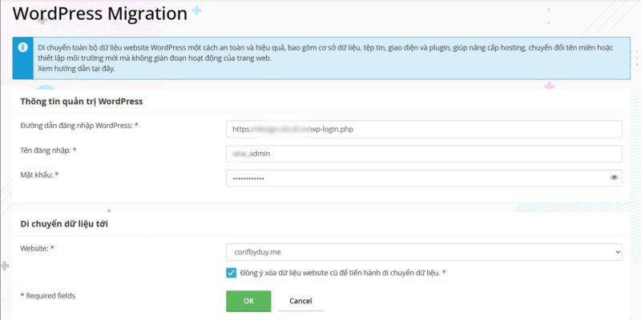Click the green OK button
The height and width of the screenshot is (320, 641).
pyautogui.click(x=248, y=302)
